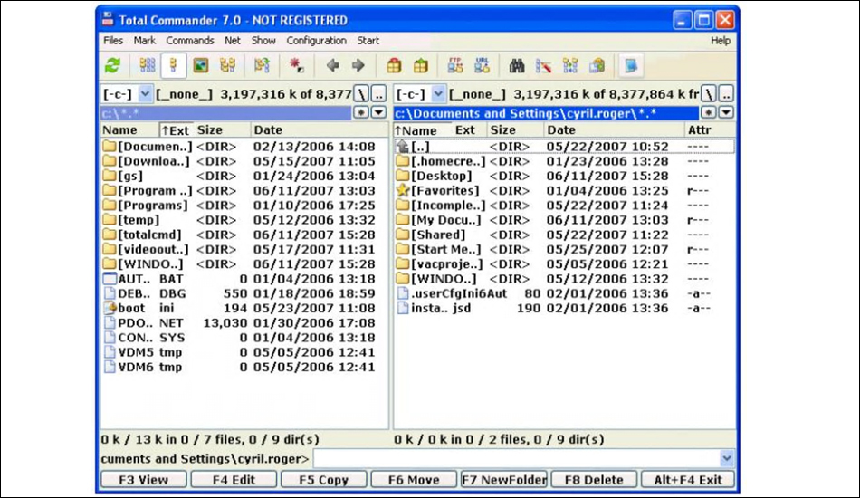Viewport: 860px width, 498px height.
Task: Click the last blue toolbar icon
Action: [631, 66]
